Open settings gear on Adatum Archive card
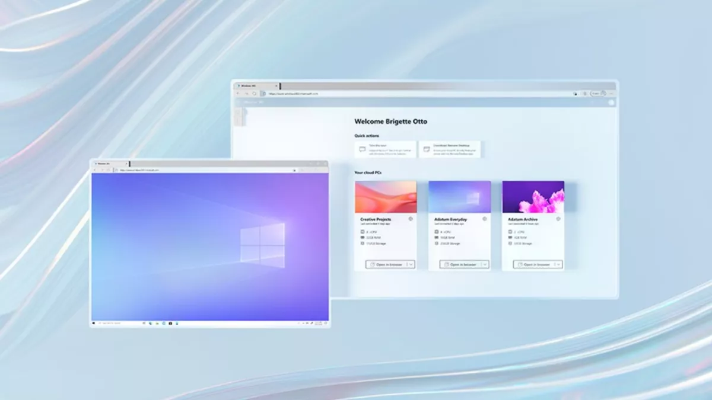Screen dimensions: 712x400 (558, 219)
